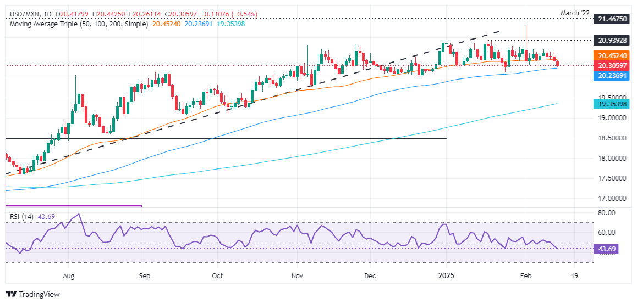Click the TradingView logo icon
This screenshot has height=304, width=637.
(x=10, y=294)
